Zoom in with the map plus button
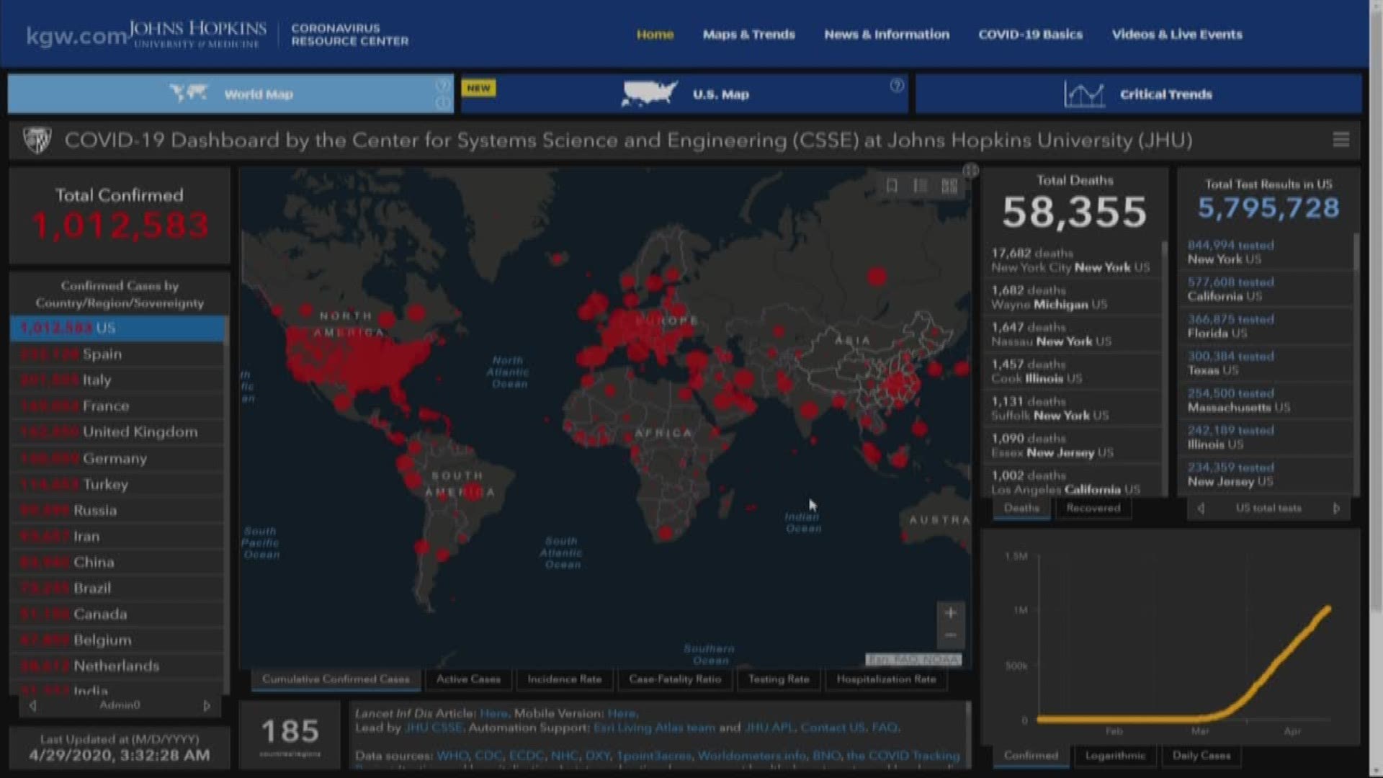The width and height of the screenshot is (1383, 778). [x=951, y=612]
